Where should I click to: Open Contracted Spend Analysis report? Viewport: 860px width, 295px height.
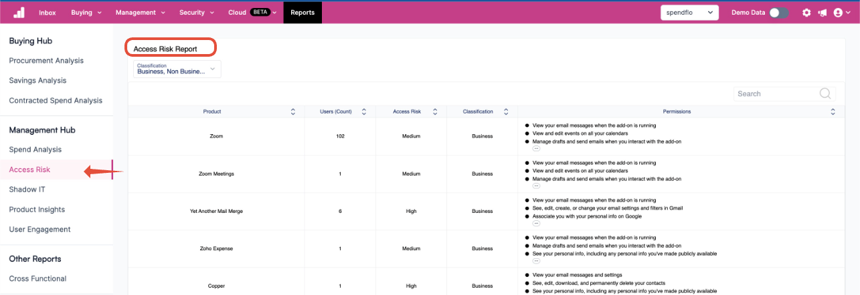pos(56,101)
